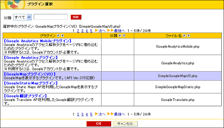The image size is (224, 128).
Task: Click top 次へ next page link
Action: pos(100,31)
